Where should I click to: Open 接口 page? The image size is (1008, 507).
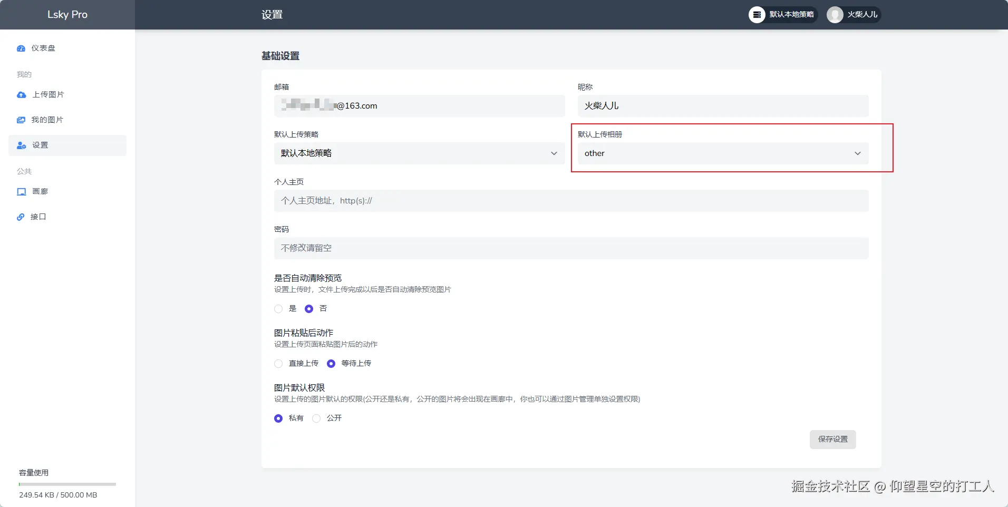67,217
